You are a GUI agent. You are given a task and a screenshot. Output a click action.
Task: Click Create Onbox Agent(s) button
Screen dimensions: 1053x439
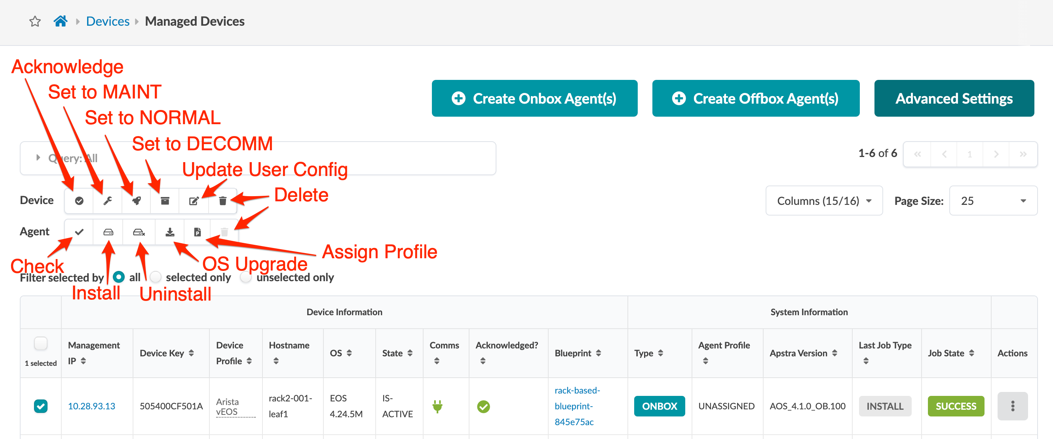534,98
